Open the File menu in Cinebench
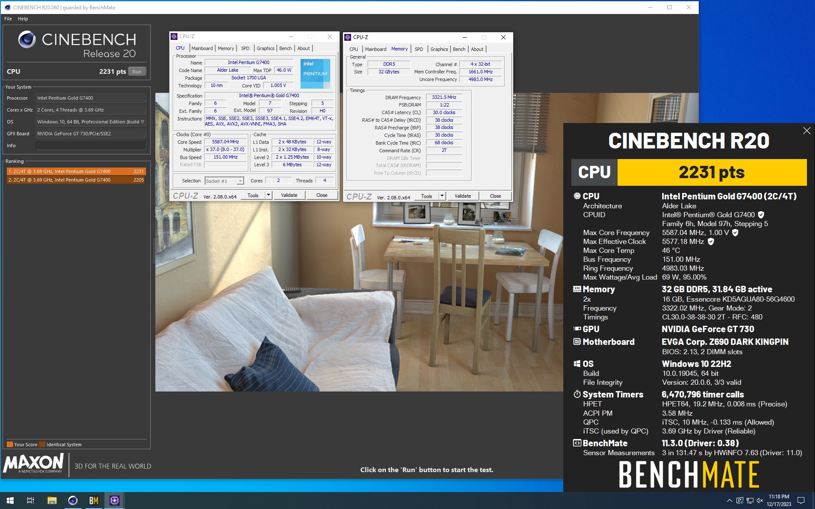 pos(8,19)
